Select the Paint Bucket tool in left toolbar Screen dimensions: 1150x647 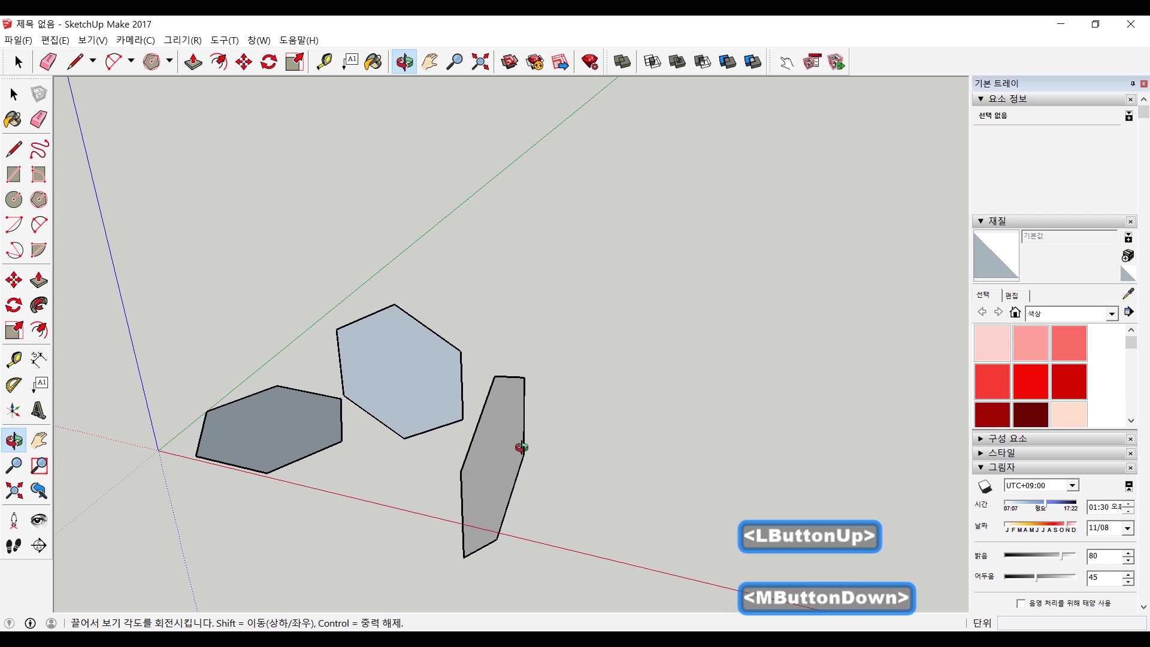(13, 119)
